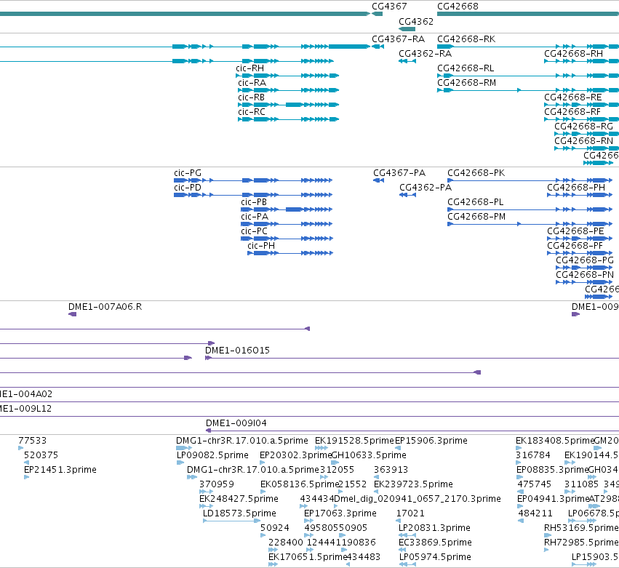Open the CG42668-PN protein label

(x=585, y=276)
